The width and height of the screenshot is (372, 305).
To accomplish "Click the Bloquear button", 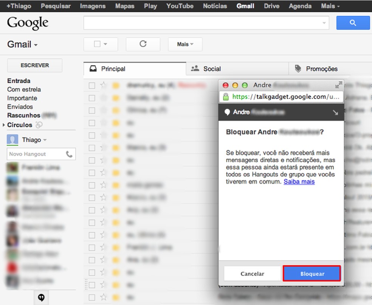I will point(312,274).
